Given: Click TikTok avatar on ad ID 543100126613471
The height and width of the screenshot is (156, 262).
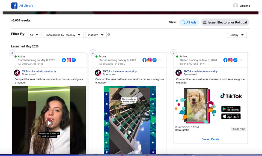Looking at the screenshot, I should 178,73.
